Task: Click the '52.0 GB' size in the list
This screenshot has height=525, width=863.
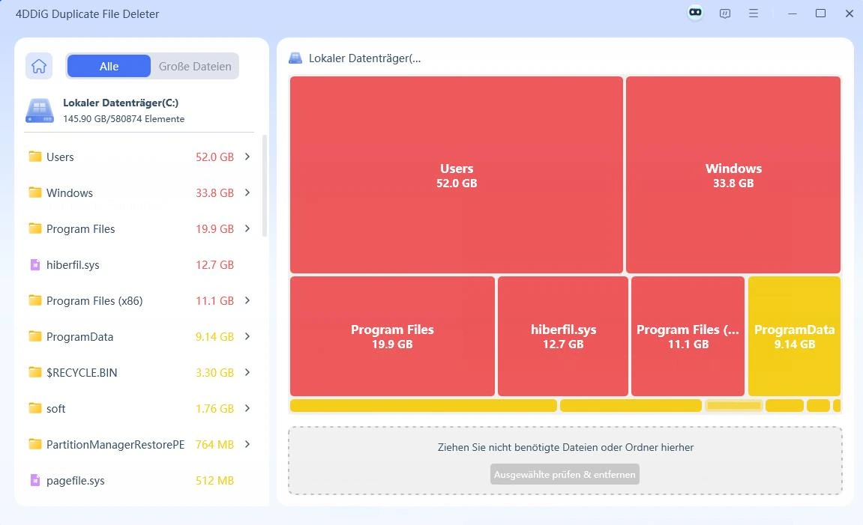Action: (x=214, y=157)
